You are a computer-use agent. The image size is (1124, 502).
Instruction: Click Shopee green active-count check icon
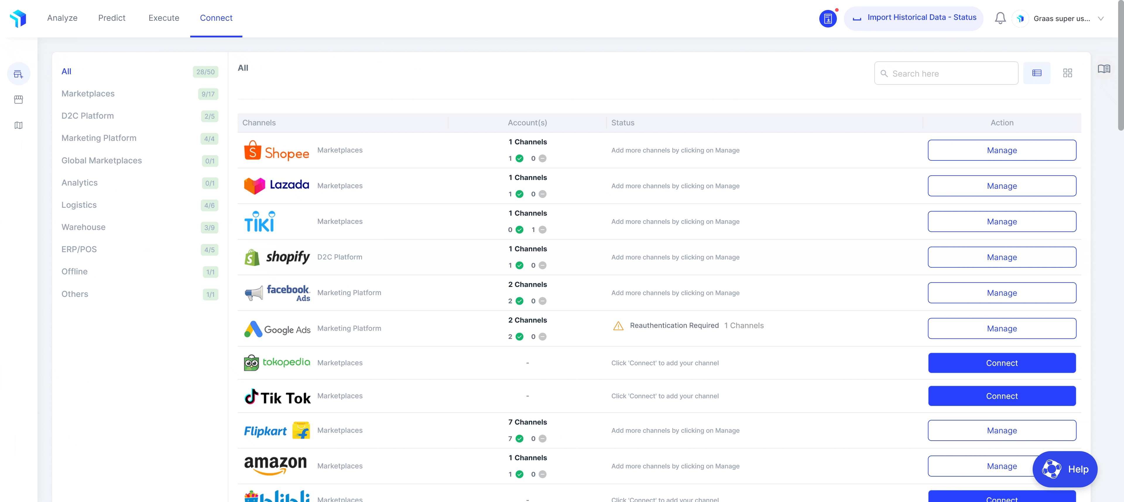click(519, 159)
